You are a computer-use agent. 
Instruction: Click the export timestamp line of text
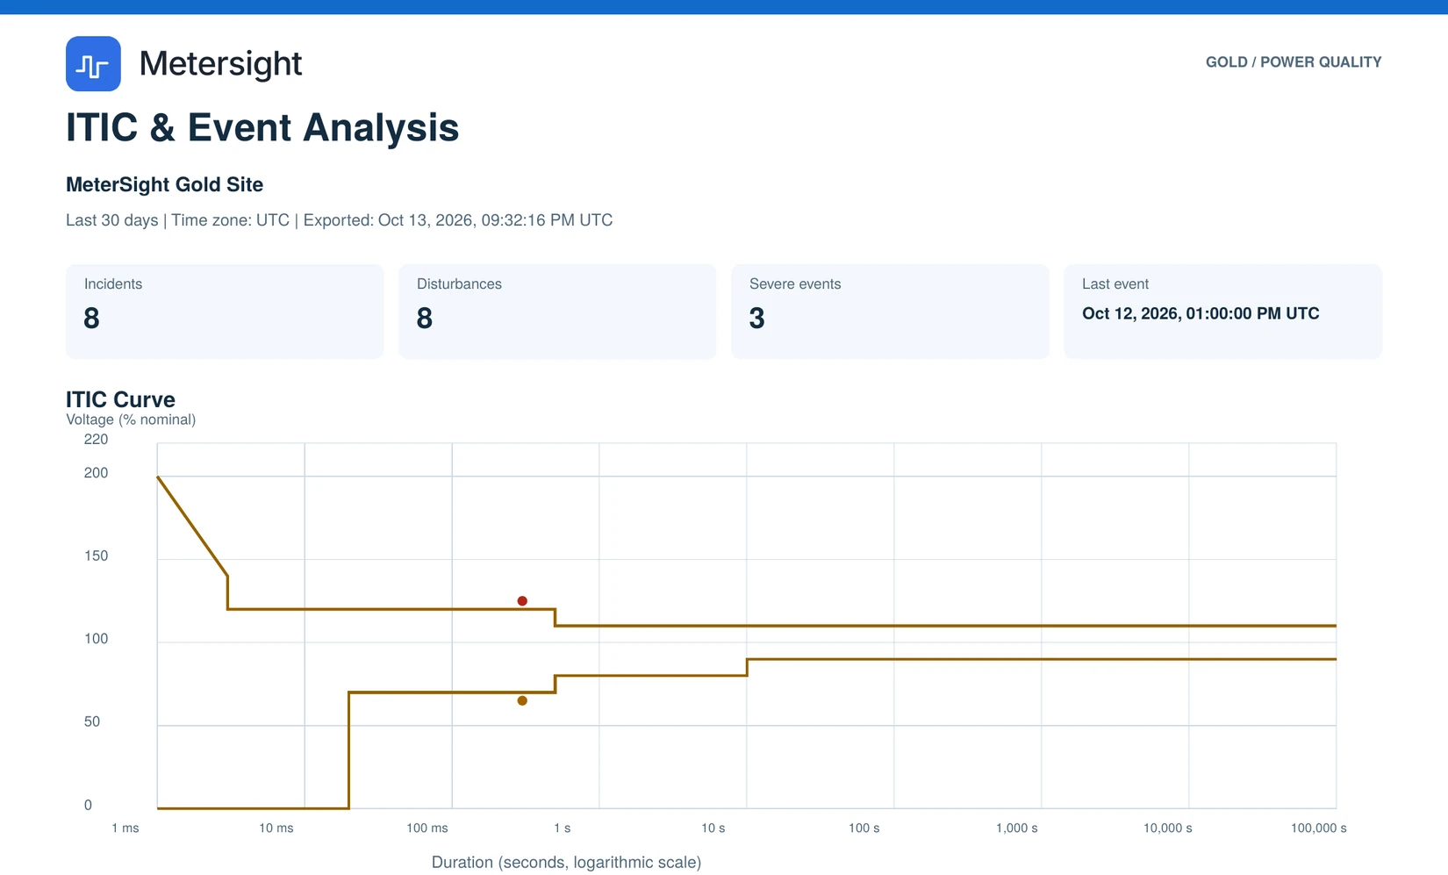tap(340, 220)
